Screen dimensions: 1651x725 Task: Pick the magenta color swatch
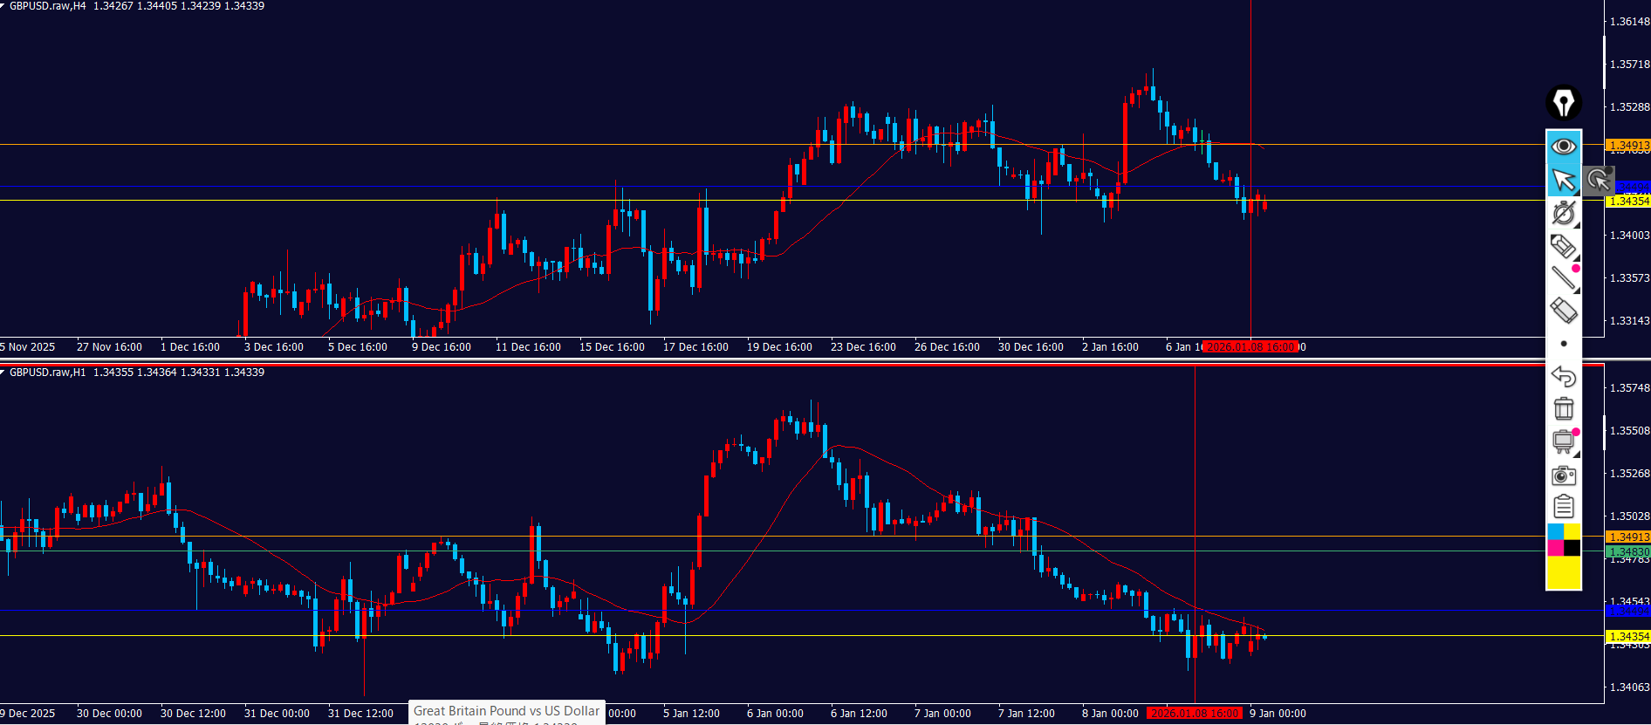pyautogui.click(x=1555, y=548)
